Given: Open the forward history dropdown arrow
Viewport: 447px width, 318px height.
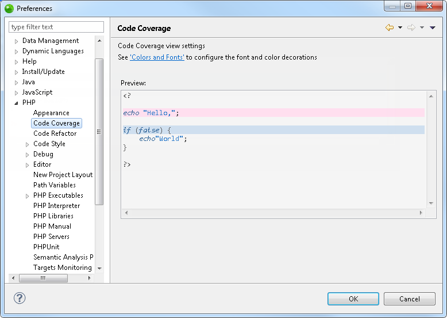Looking at the screenshot, I should point(422,28).
